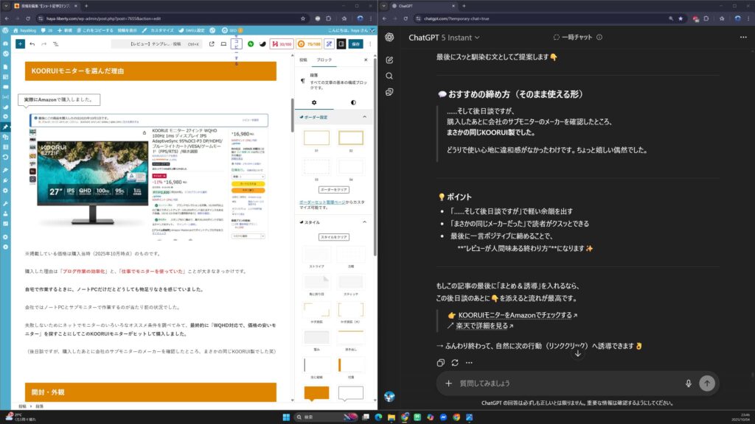This screenshot has width=755, height=424.
Task: Collapse the スタイル panel section
Action: click(x=363, y=222)
